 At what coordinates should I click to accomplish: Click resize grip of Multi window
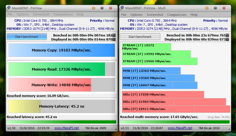(229, 129)
